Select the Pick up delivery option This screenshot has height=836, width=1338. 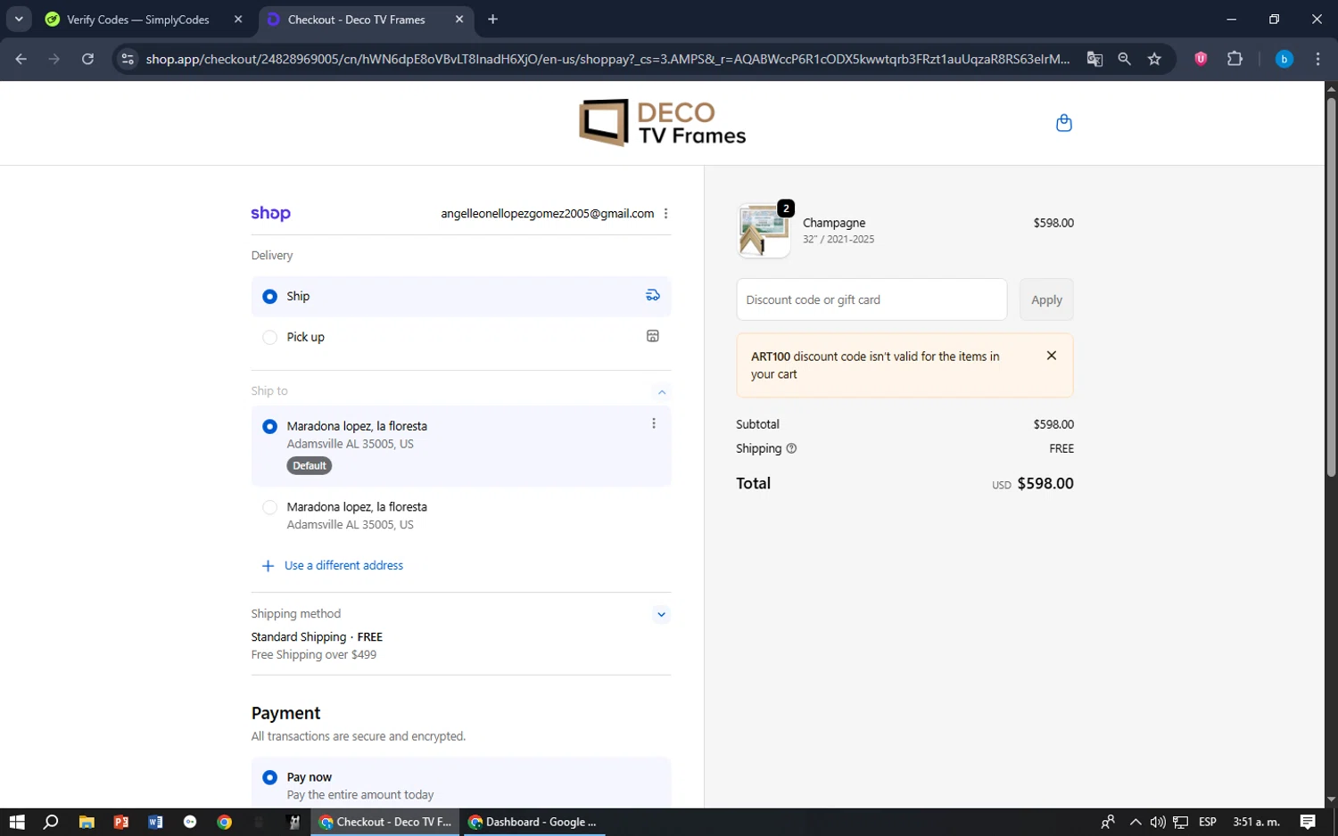[269, 337]
